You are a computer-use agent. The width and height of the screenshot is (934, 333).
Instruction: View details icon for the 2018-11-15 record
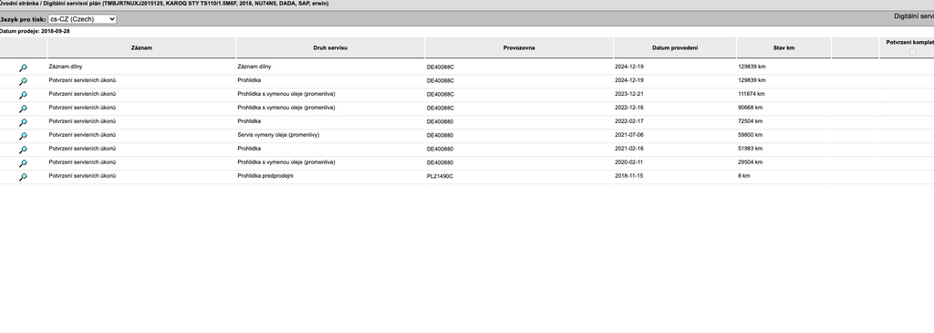click(x=23, y=178)
